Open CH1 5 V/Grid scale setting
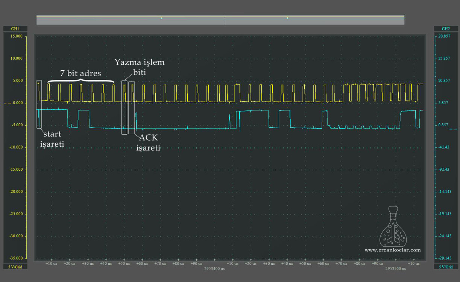460x282 pixels. point(15,267)
